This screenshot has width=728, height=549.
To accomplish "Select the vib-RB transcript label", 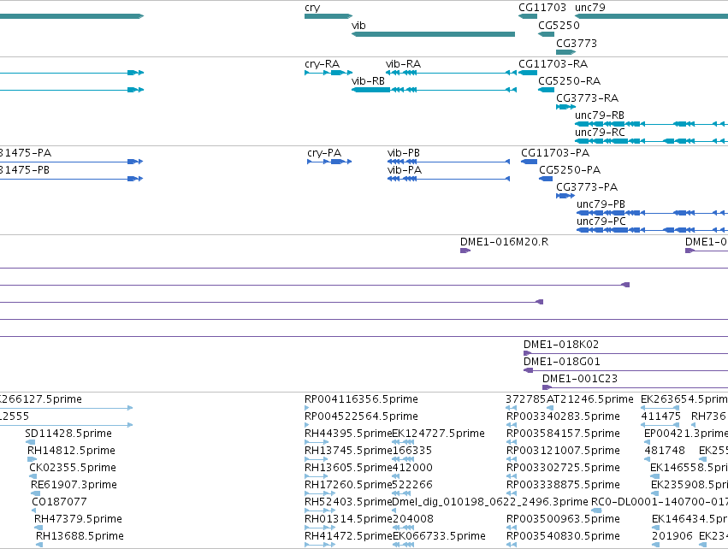I will [368, 81].
